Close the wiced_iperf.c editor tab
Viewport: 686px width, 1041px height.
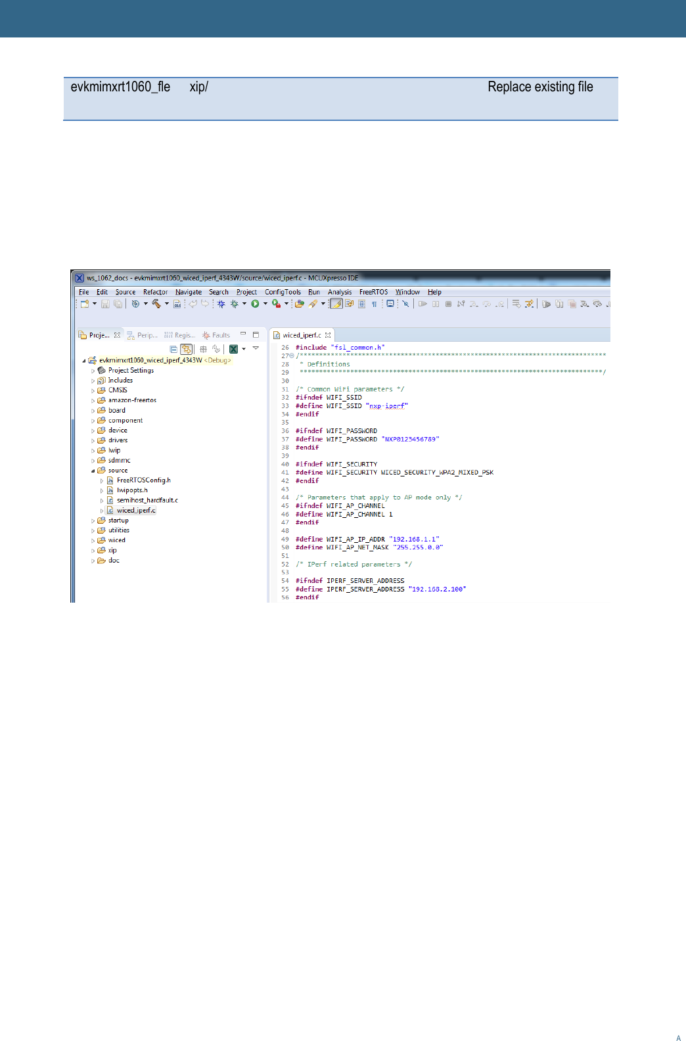(328, 335)
